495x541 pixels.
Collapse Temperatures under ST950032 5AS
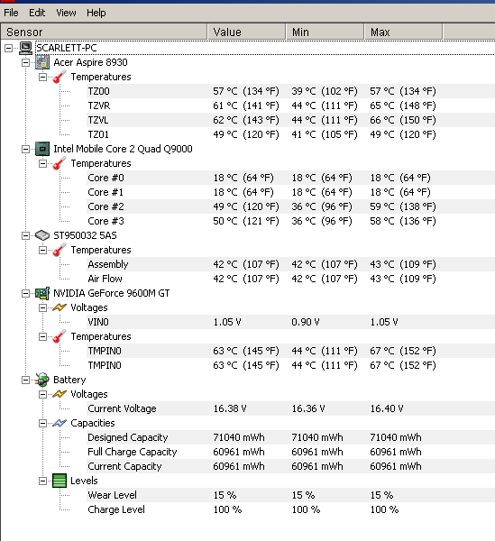(x=42, y=250)
